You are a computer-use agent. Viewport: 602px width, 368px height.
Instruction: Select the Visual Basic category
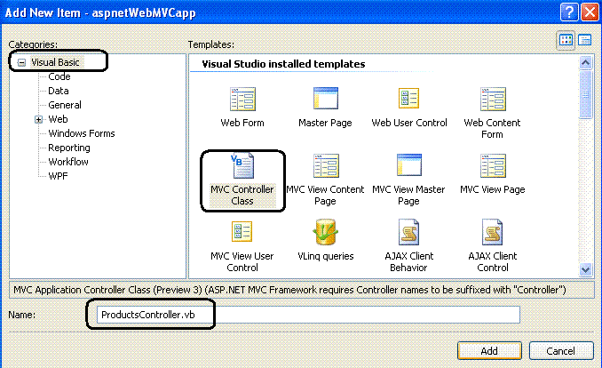[55, 62]
